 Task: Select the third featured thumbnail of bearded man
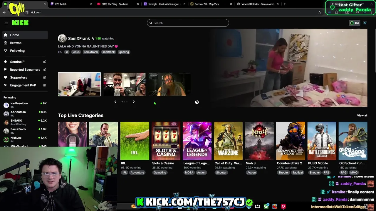point(169,84)
